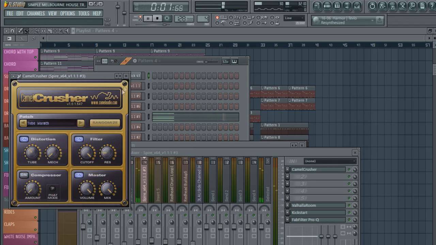436x245 pixels.
Task: Open the playlist options dropdown arrow
Action: pyautogui.click(x=6, y=31)
